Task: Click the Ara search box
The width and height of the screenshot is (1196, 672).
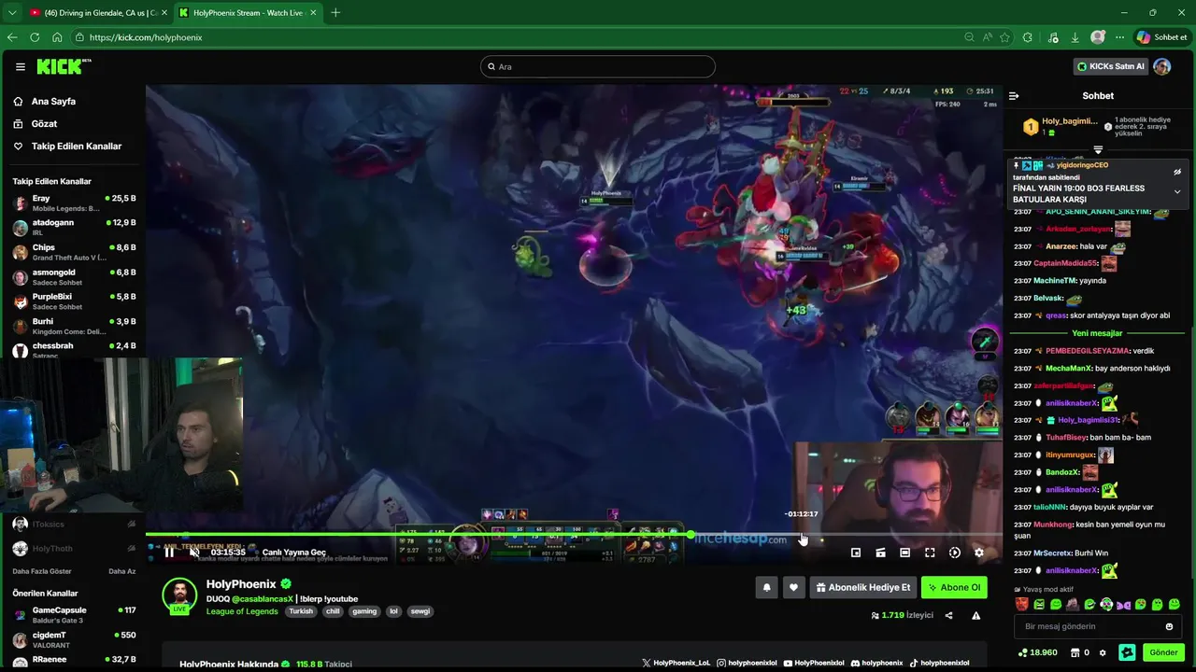Action: [598, 66]
